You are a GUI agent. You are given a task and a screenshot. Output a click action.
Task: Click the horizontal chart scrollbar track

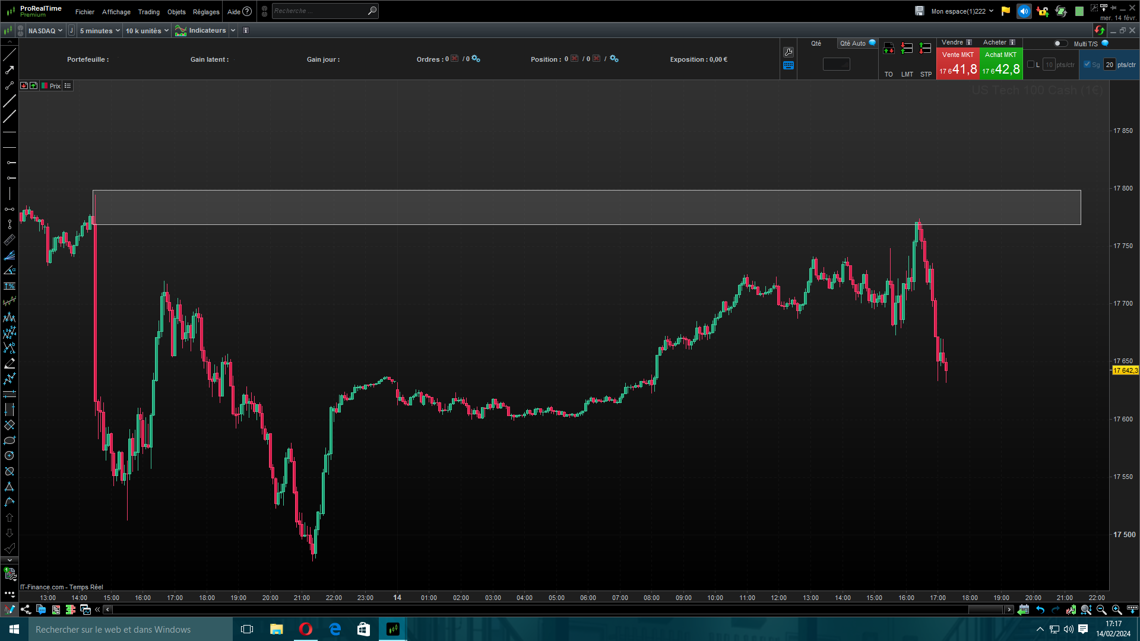[534, 610]
